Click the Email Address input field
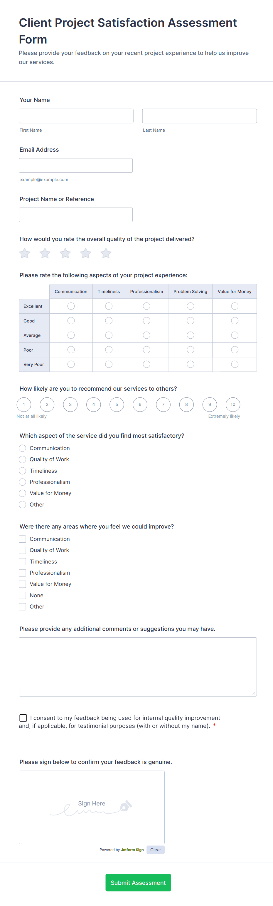Image resolution: width=273 pixels, height=906 pixels. point(76,165)
